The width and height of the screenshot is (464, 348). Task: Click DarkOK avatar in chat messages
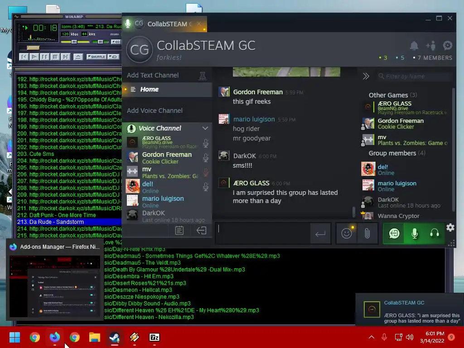(x=224, y=156)
